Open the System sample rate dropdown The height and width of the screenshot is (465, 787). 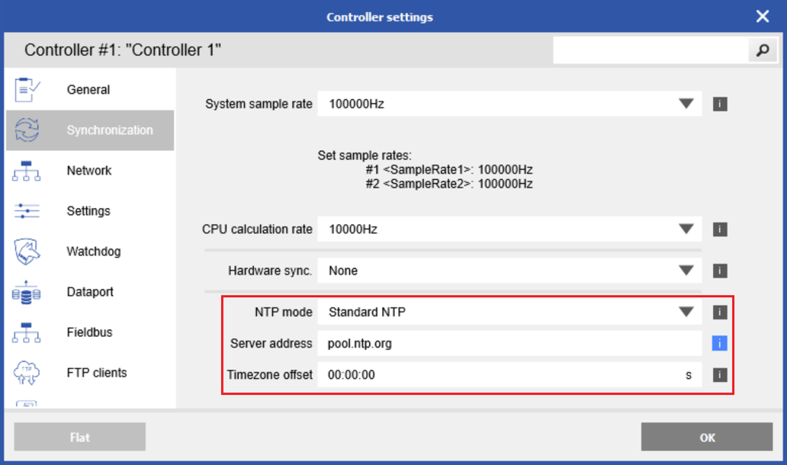coord(686,104)
